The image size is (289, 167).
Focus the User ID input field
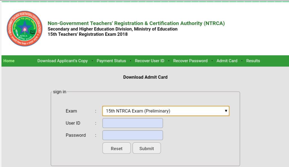[133, 123]
